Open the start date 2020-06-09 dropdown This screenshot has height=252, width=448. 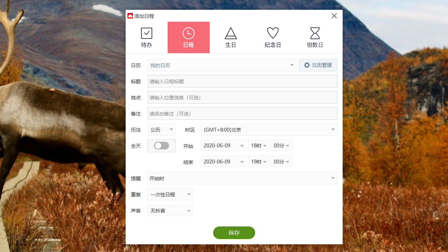223,145
